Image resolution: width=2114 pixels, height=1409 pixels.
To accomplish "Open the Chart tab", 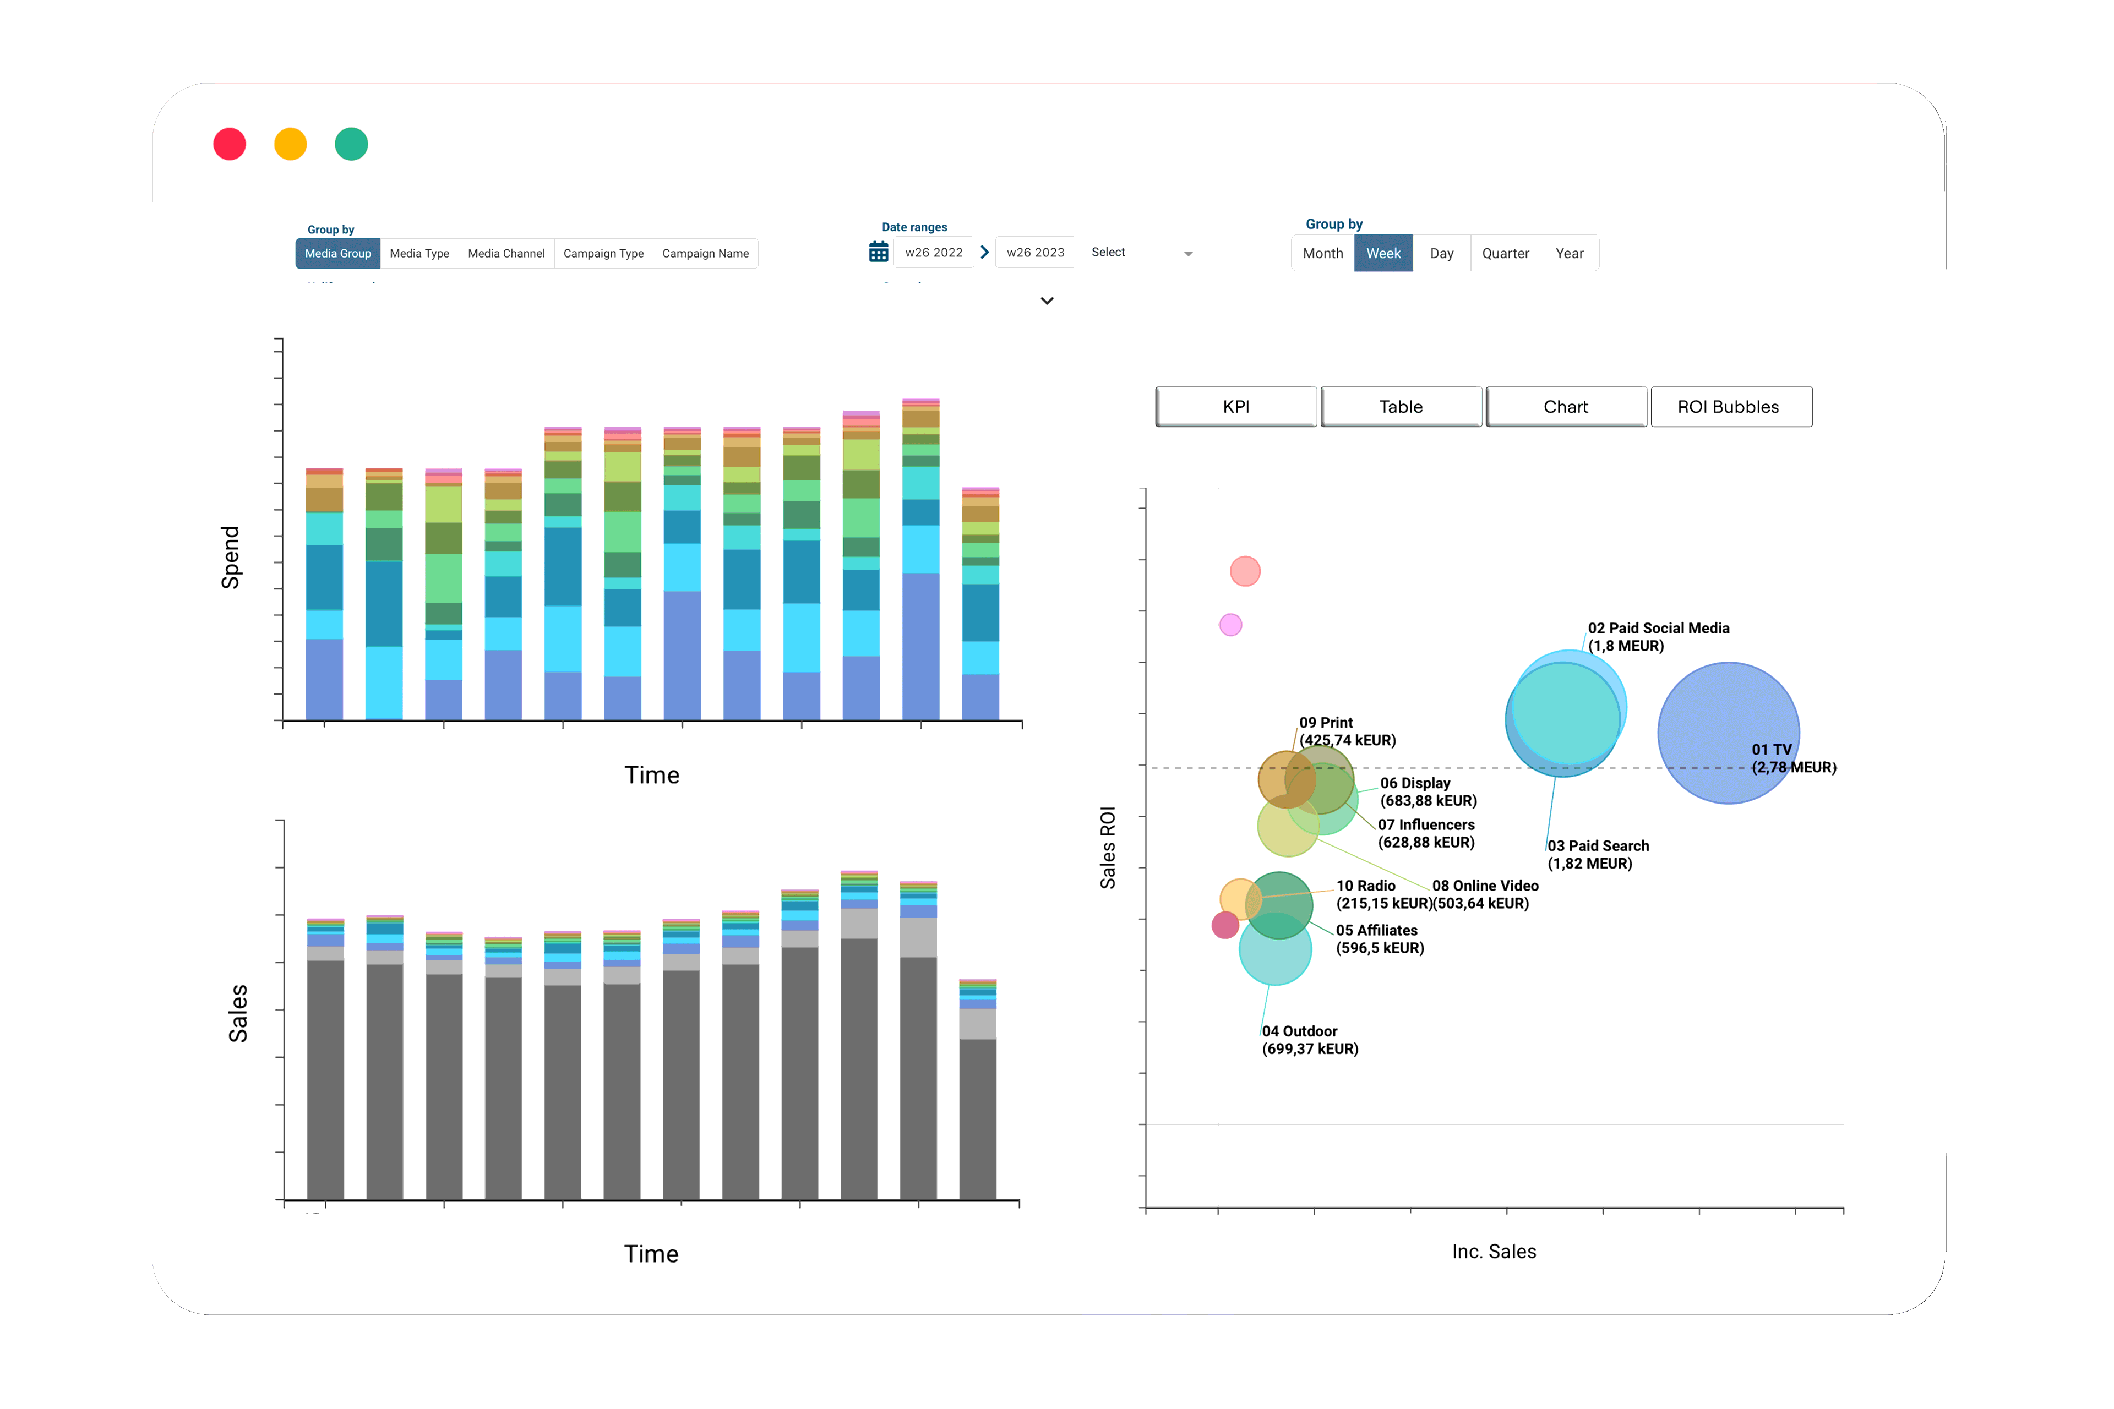I will pyautogui.click(x=1566, y=407).
